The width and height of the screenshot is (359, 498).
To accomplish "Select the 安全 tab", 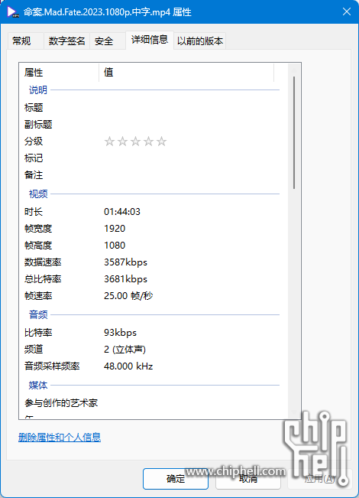I will tap(108, 41).
